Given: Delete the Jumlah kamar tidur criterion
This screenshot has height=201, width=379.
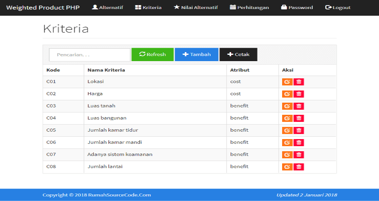Looking at the screenshot, I should (299, 130).
